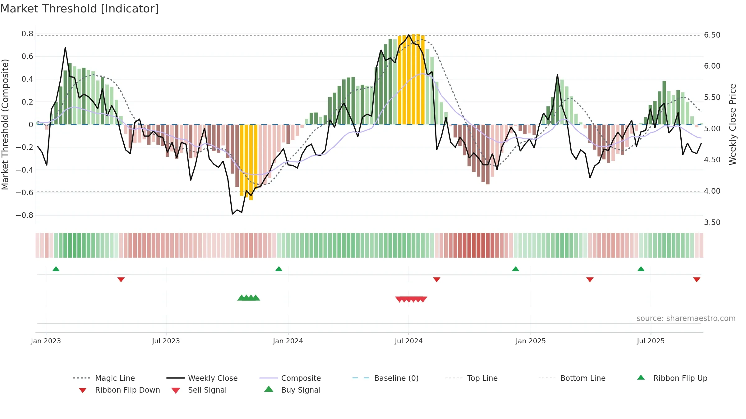Toggle the Sell Signal legend entry

[199, 390]
